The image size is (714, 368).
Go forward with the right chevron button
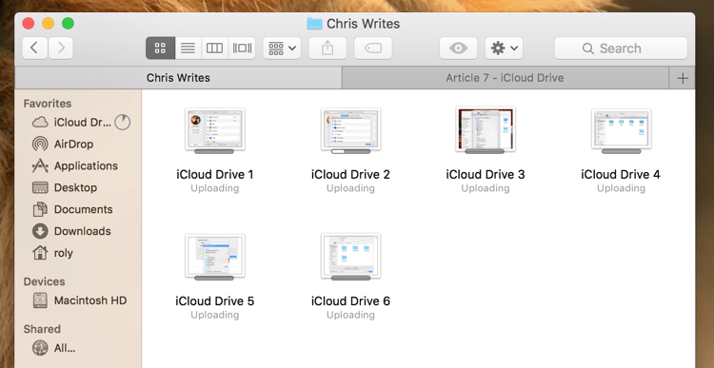point(61,48)
